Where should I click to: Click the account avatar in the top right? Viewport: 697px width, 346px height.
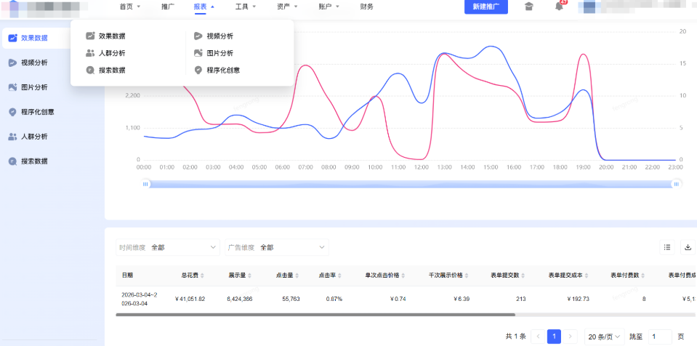coord(589,7)
